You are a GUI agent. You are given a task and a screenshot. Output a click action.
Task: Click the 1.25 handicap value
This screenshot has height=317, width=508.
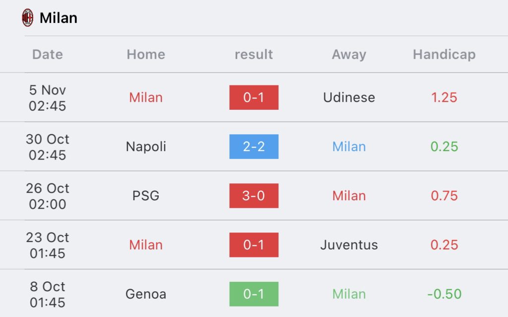[444, 97]
